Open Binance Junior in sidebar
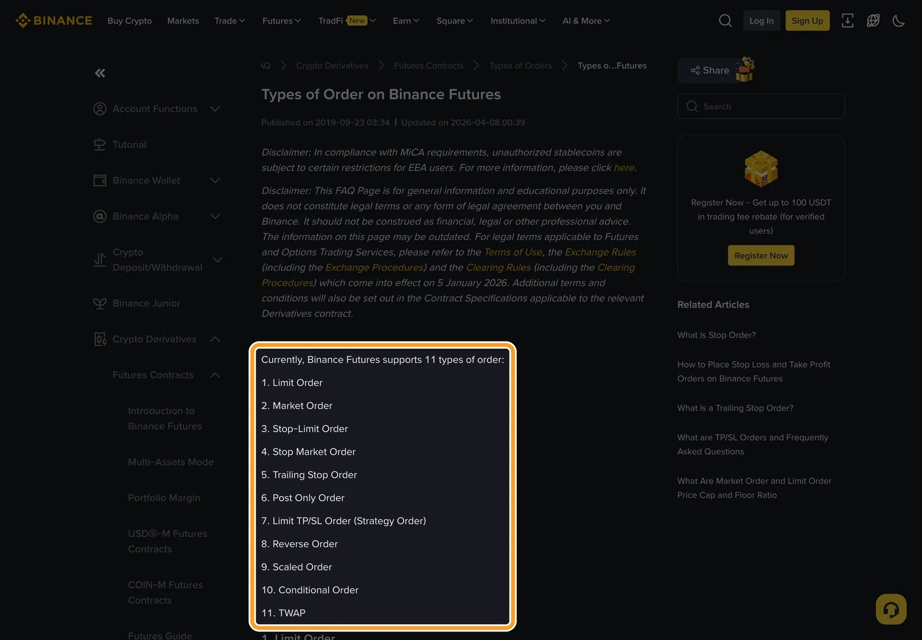The image size is (922, 640). tap(146, 304)
